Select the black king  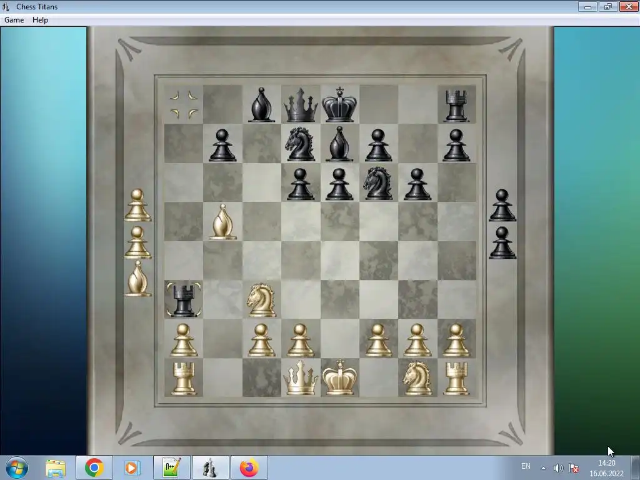[339, 104]
